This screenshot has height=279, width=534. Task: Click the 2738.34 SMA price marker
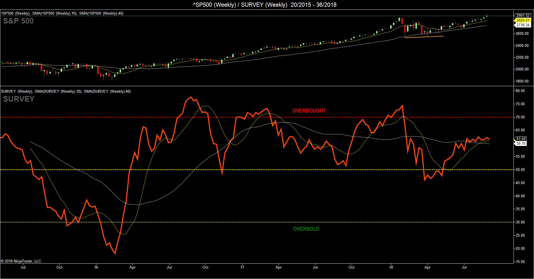click(523, 25)
